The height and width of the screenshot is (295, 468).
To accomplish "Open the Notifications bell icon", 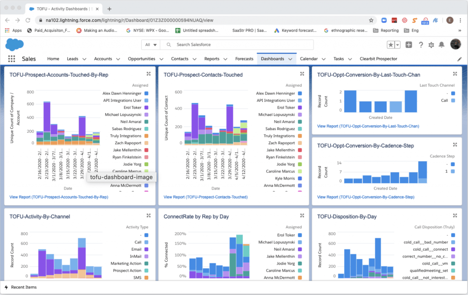I will click(x=441, y=45).
